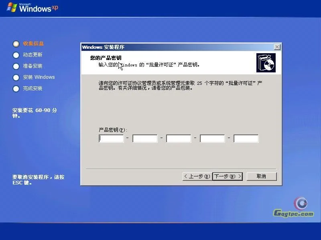The height and width of the screenshot is (240, 321).
Task: Click the 动态更新 step indicator circle
Action: click(16, 55)
